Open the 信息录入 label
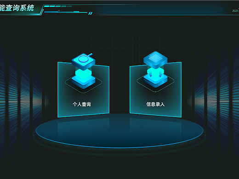 point(155,104)
